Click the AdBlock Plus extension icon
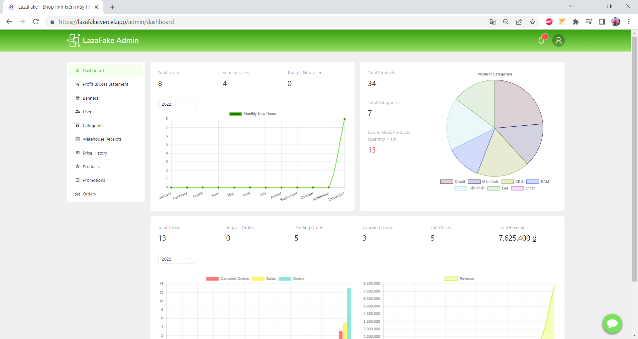The height and width of the screenshot is (339, 638). tap(549, 22)
